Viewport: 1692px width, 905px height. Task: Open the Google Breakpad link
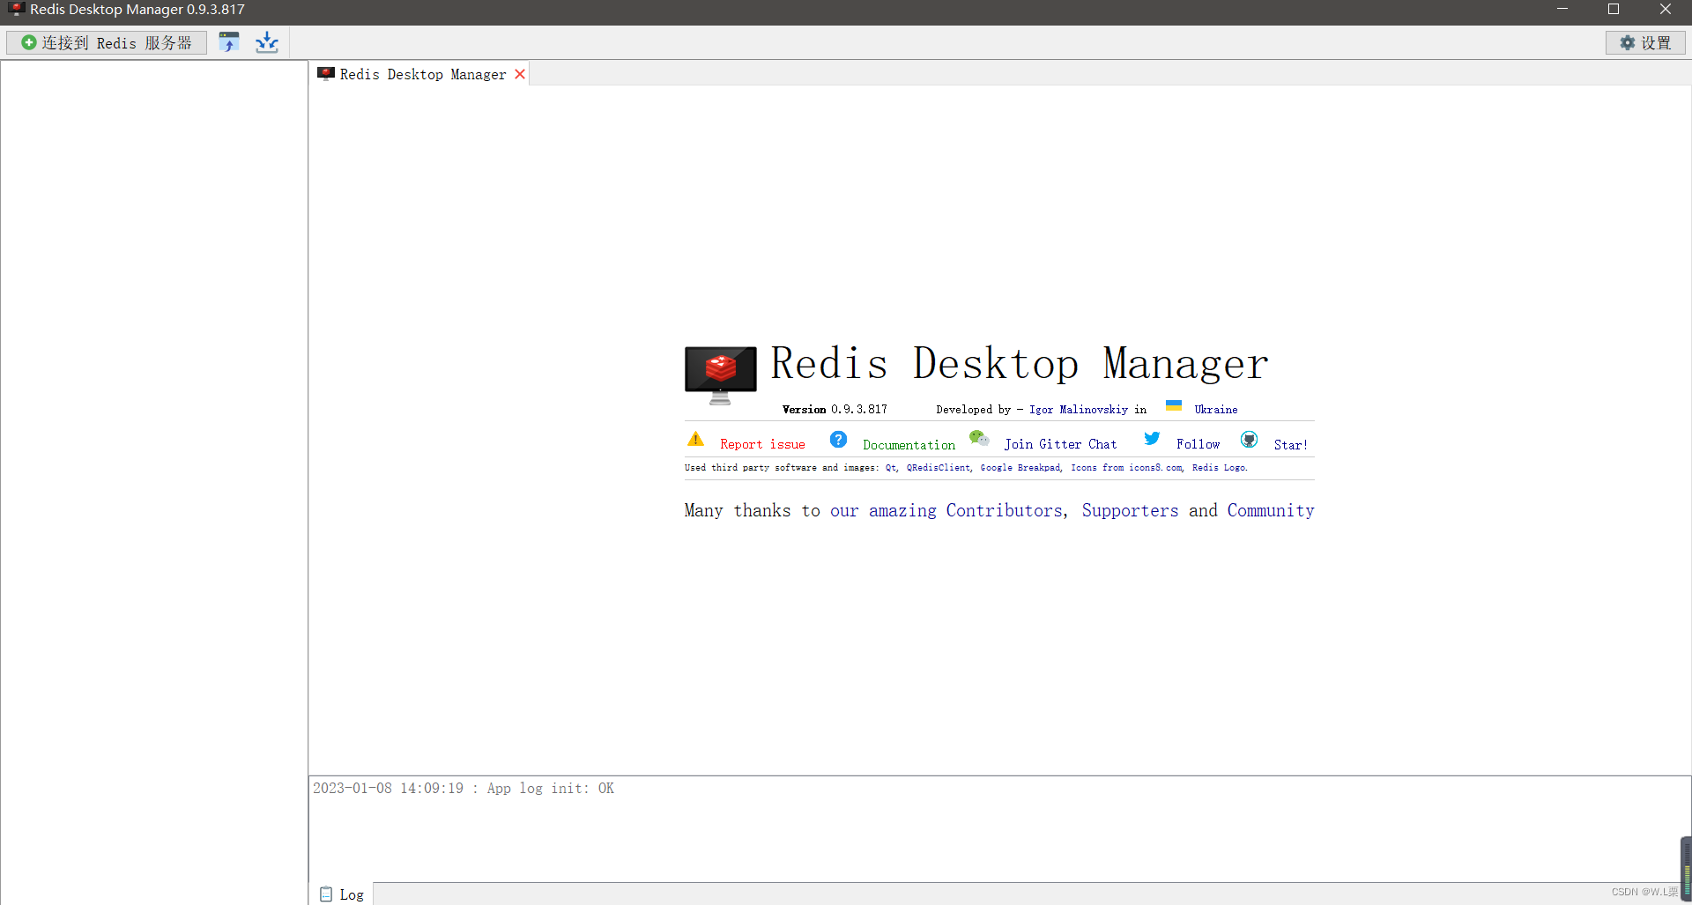coord(1020,468)
